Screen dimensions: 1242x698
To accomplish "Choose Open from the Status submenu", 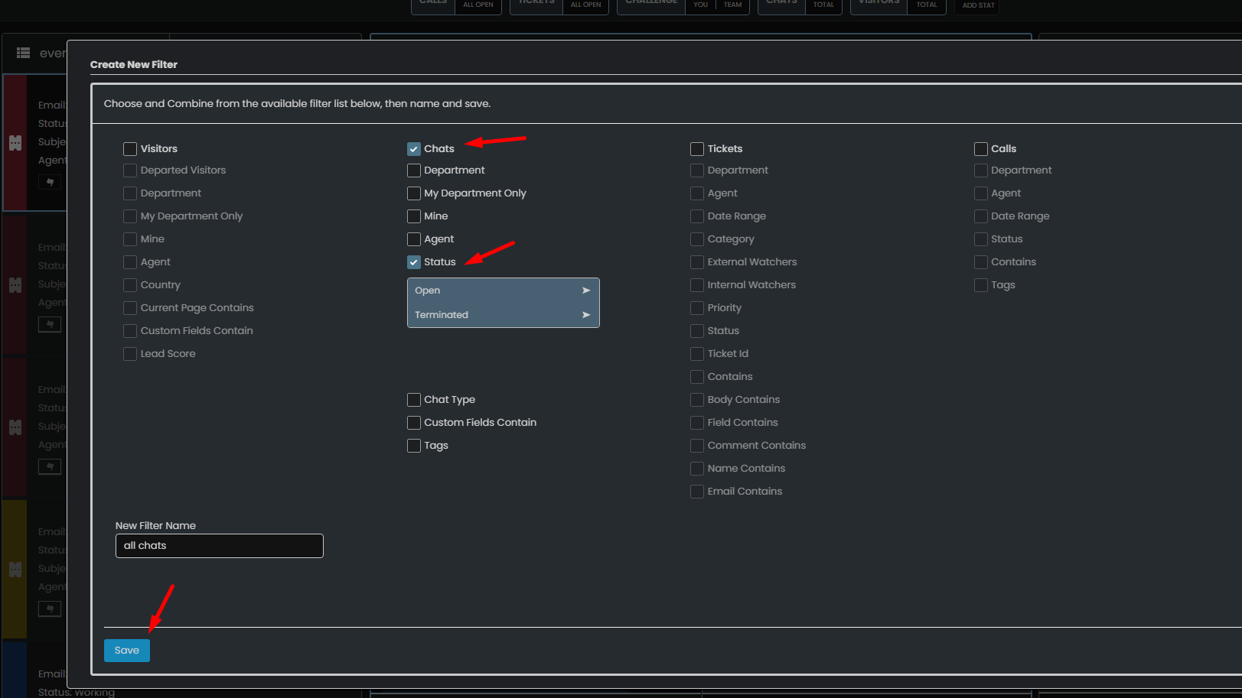I will click(x=428, y=291).
